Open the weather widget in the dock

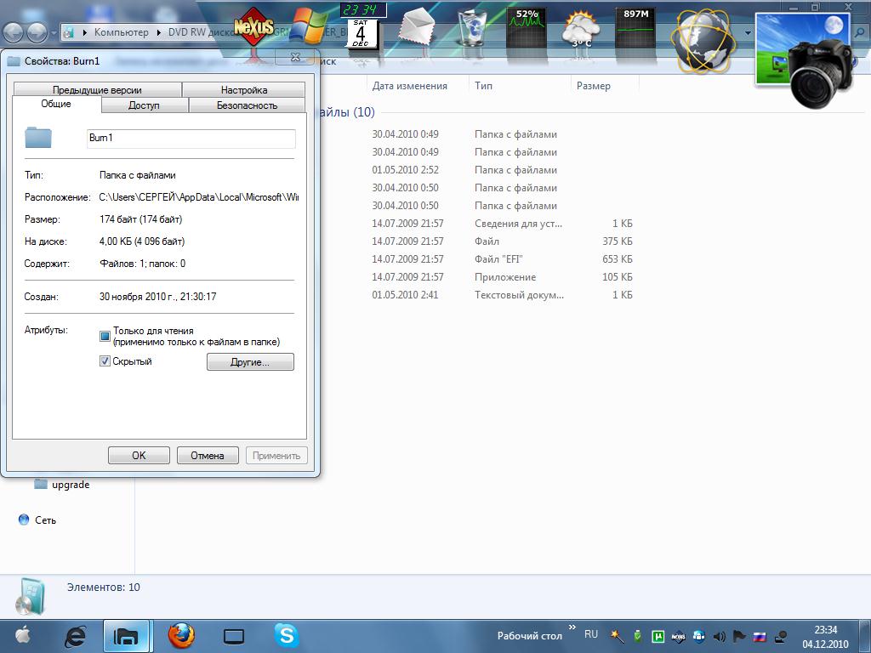(581, 29)
